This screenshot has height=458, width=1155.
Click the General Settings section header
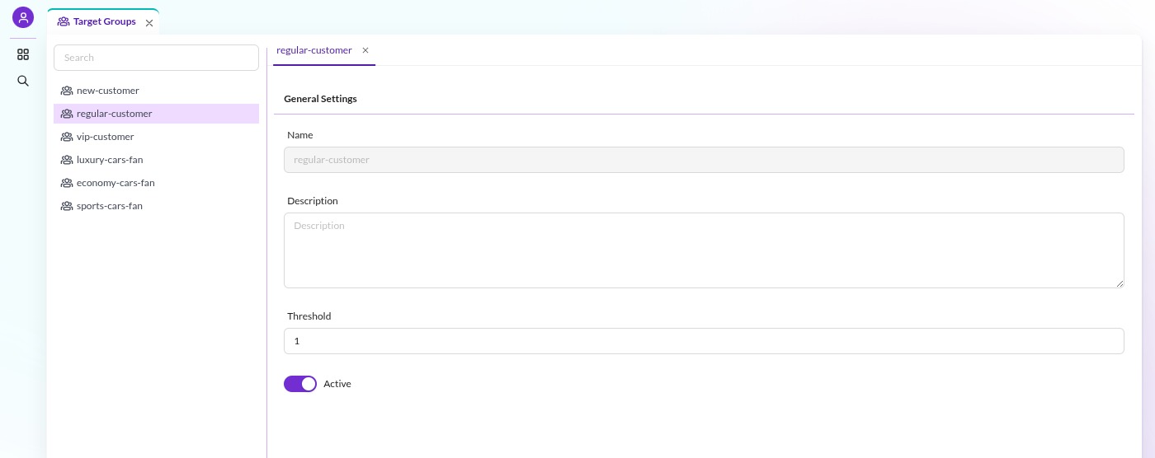(x=320, y=99)
